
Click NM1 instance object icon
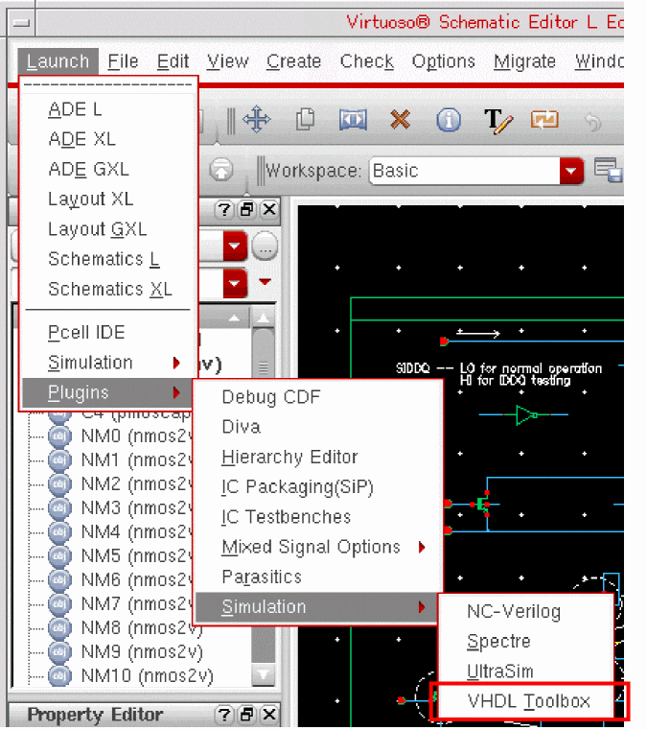click(x=59, y=460)
